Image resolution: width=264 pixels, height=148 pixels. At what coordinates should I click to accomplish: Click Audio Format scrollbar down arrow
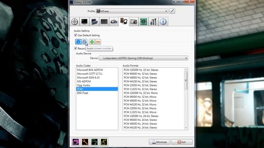click(x=186, y=128)
